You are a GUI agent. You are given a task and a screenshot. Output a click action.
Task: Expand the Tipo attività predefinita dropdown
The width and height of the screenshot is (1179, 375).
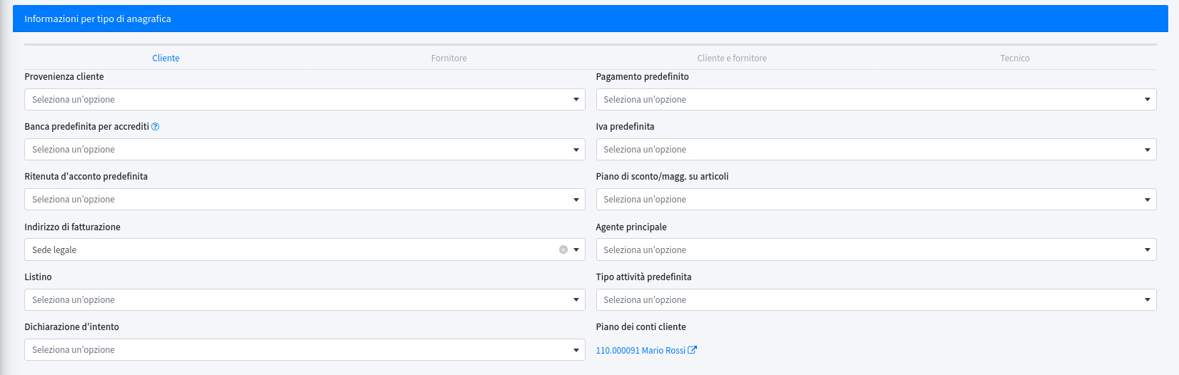[876, 300]
